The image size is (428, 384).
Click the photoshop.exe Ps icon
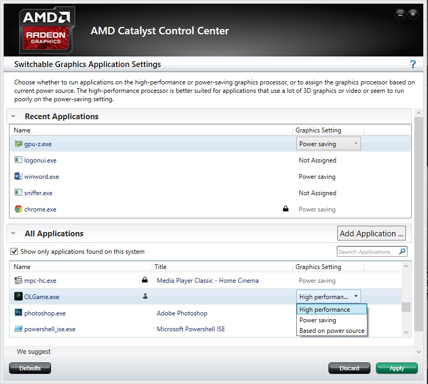[x=18, y=312]
